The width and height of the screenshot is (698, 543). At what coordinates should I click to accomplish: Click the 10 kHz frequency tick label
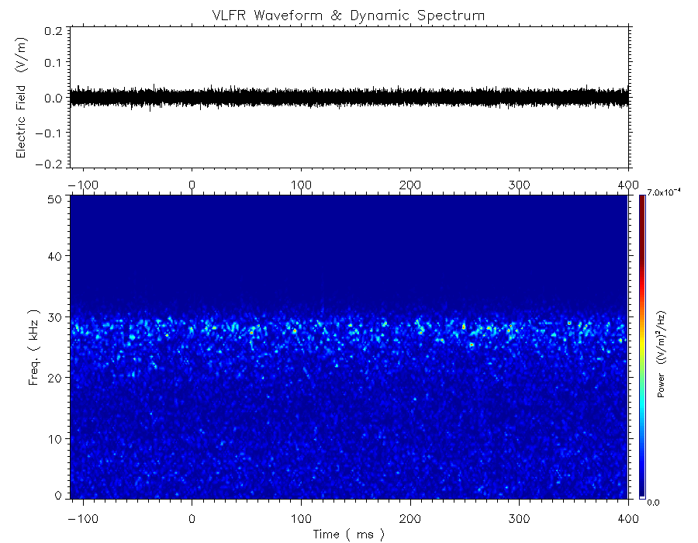coord(56,439)
